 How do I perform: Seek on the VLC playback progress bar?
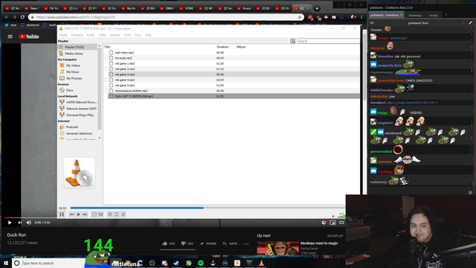208,208
